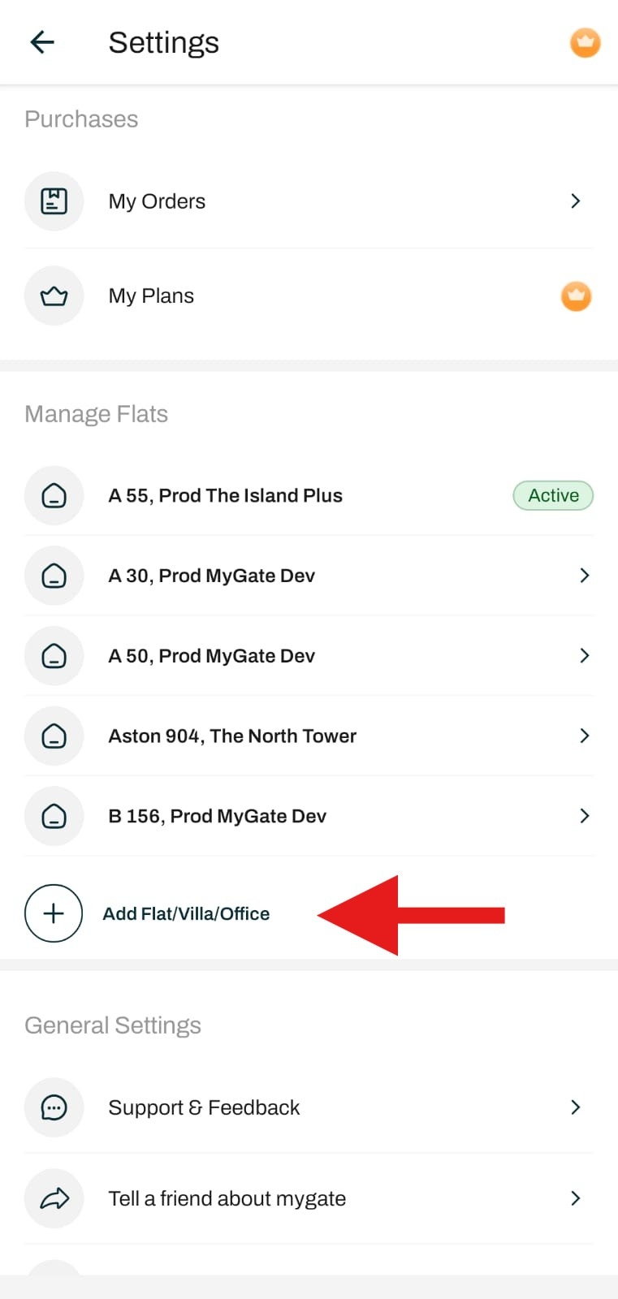The width and height of the screenshot is (618, 1299).
Task: Open Support & Feedback chevron
Action: pos(576,1107)
